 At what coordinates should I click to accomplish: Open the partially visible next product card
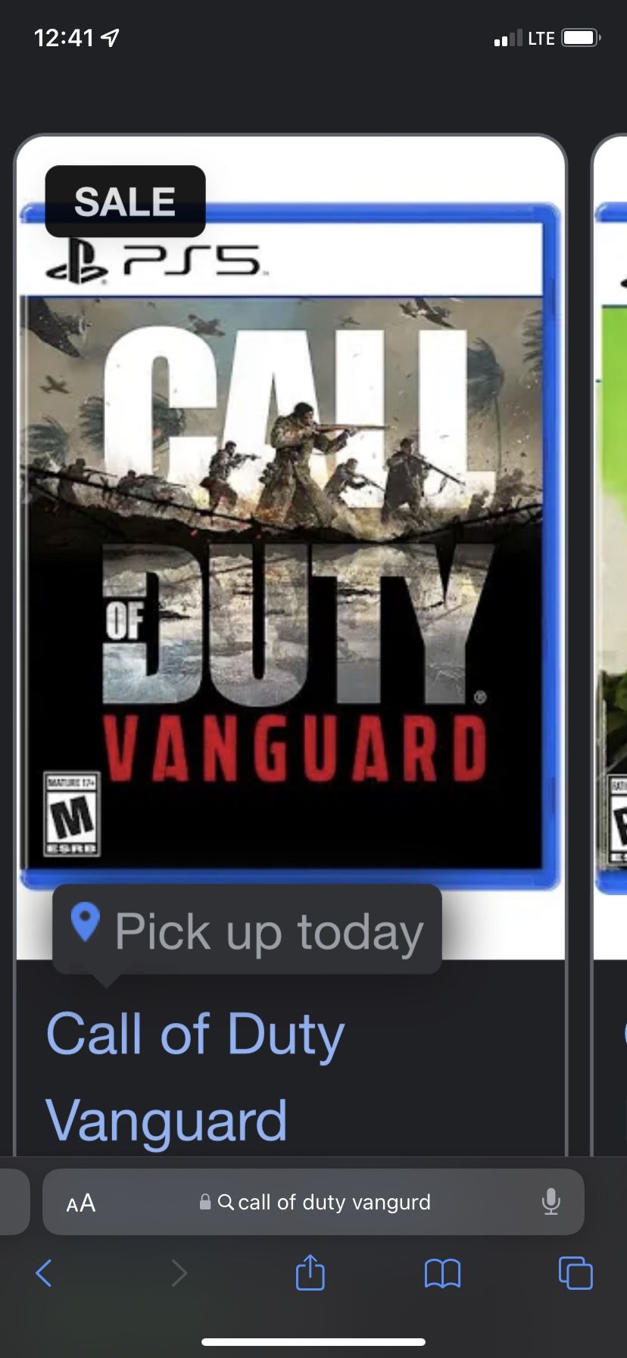(x=610, y=644)
